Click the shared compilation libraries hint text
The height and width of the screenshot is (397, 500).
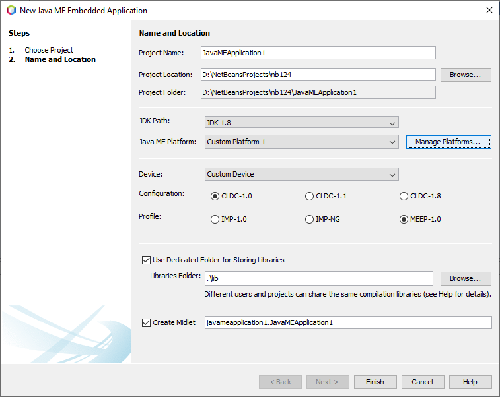(x=347, y=295)
